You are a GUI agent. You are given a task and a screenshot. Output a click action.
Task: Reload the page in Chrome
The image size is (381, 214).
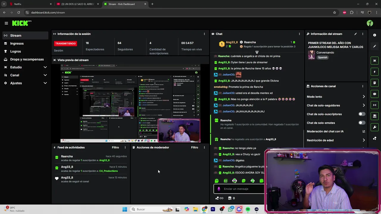pyautogui.click(x=18, y=12)
